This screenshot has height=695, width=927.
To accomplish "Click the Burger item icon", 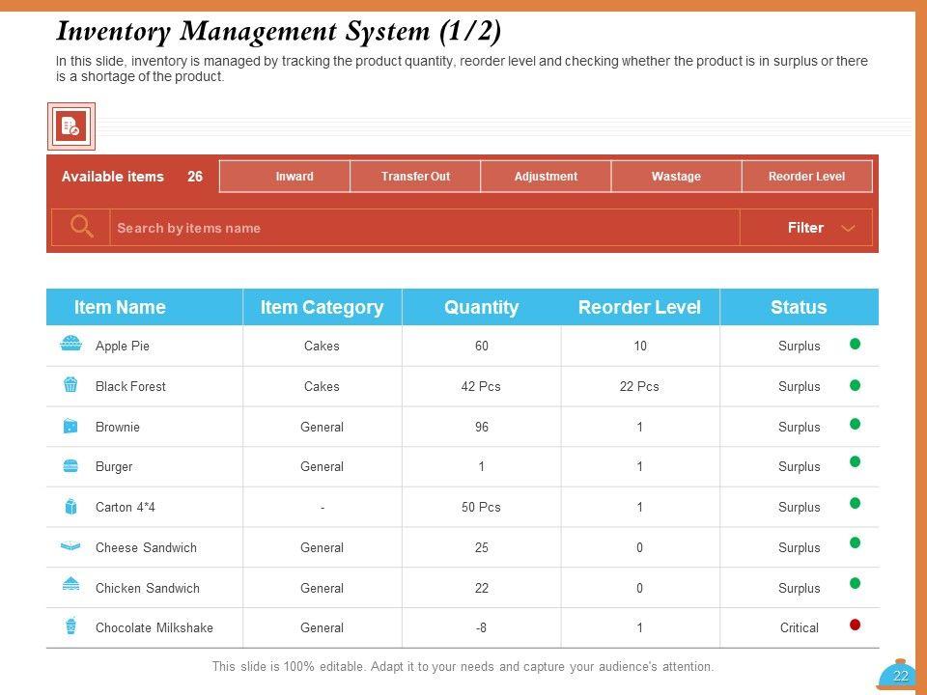I will click(70, 466).
